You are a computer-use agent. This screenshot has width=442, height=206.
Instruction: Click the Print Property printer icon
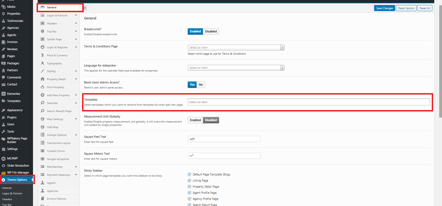[x=42, y=87]
